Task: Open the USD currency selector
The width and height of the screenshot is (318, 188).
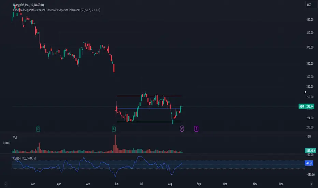Action: [x=309, y=5]
